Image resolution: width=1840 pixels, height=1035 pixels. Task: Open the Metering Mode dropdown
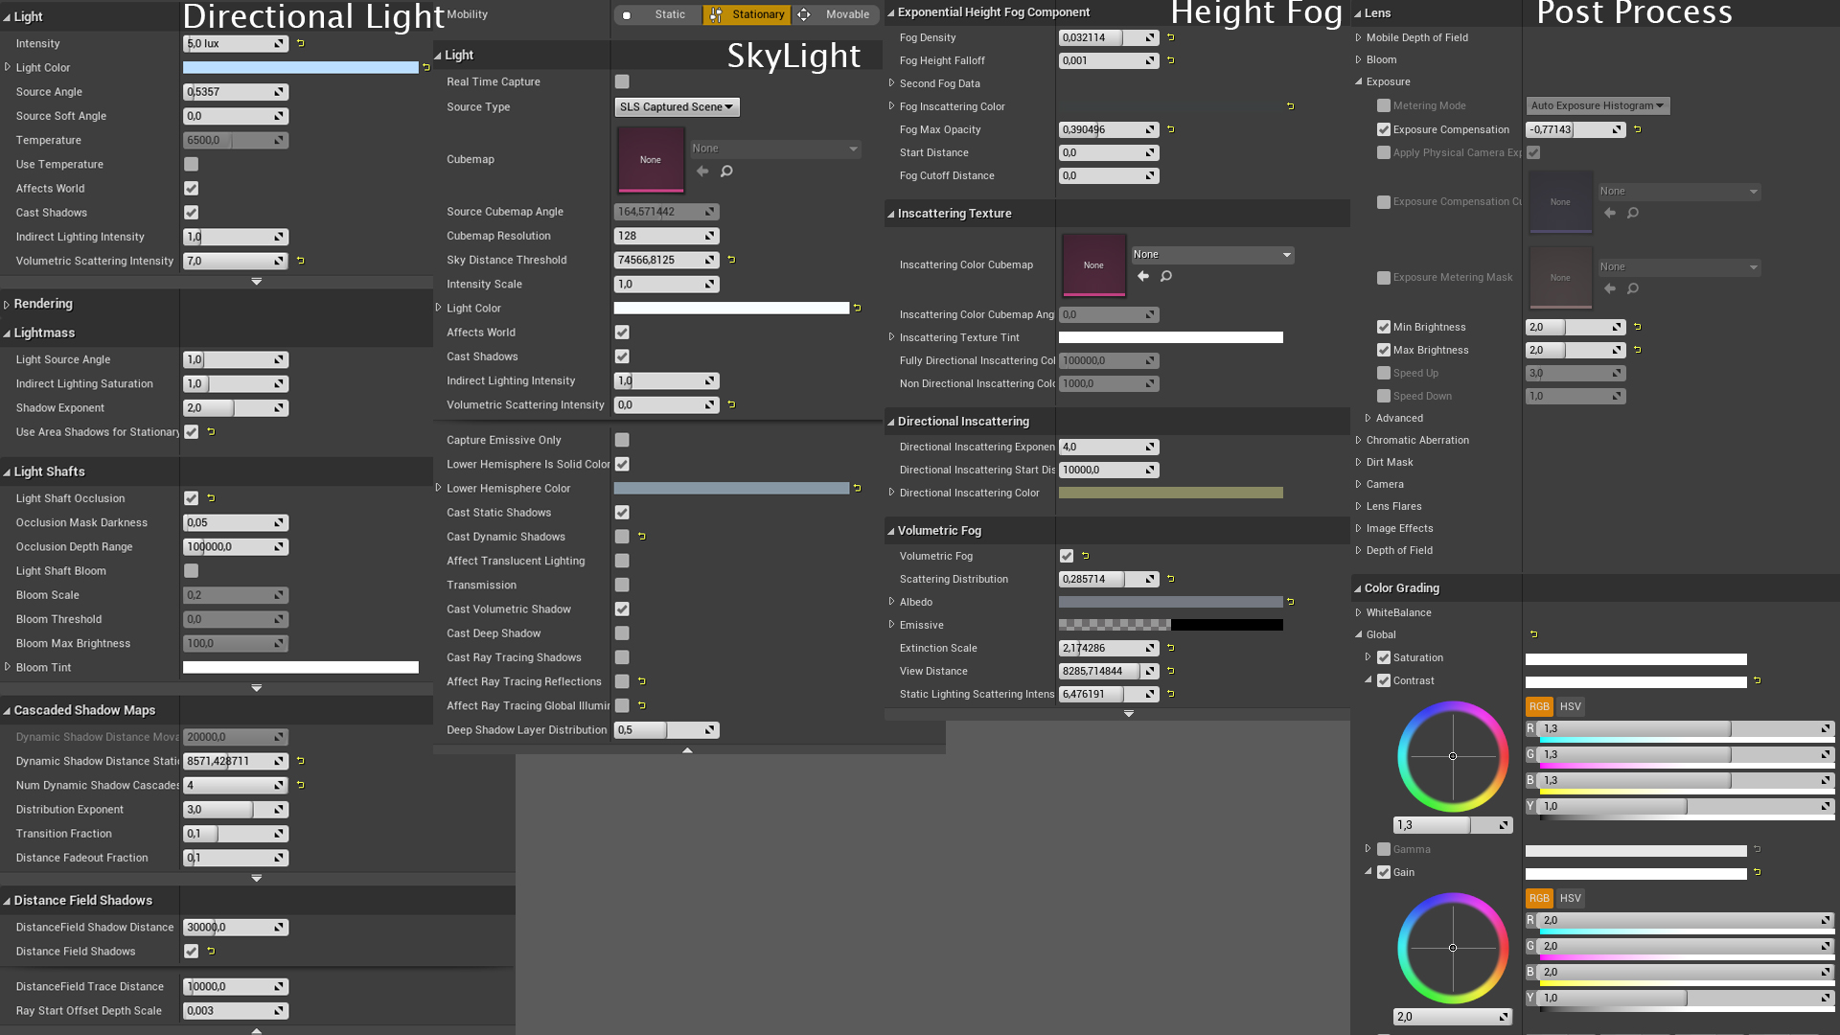(1597, 105)
